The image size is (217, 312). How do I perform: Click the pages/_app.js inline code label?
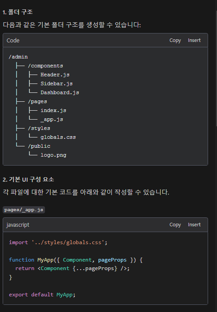coord(24,210)
